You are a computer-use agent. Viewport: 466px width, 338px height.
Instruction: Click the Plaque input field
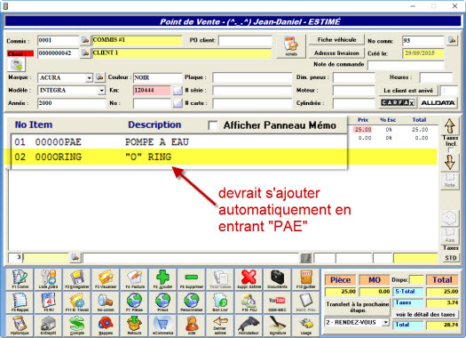[252, 77]
